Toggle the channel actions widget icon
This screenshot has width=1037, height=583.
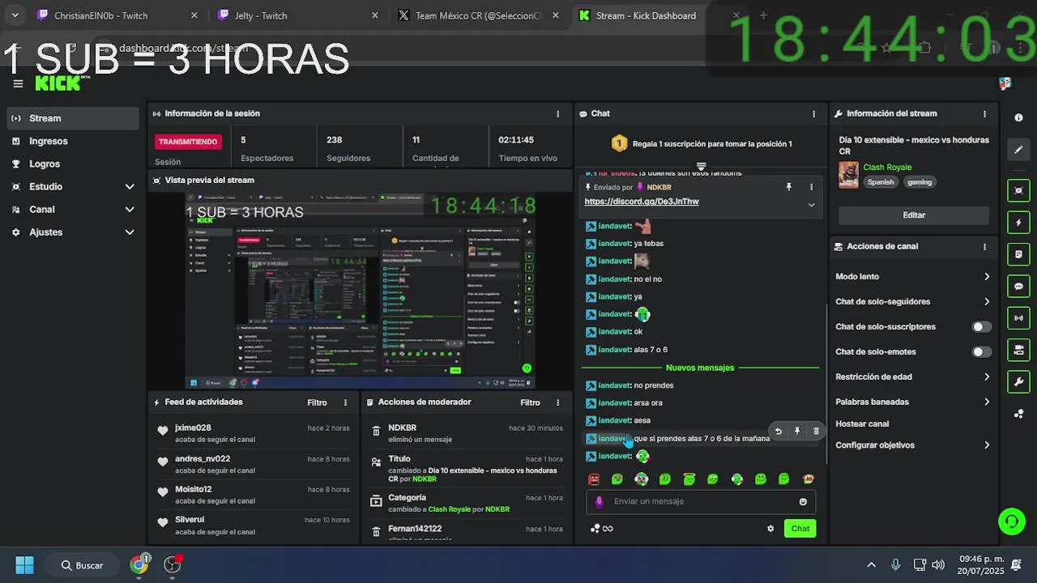tap(1018, 350)
